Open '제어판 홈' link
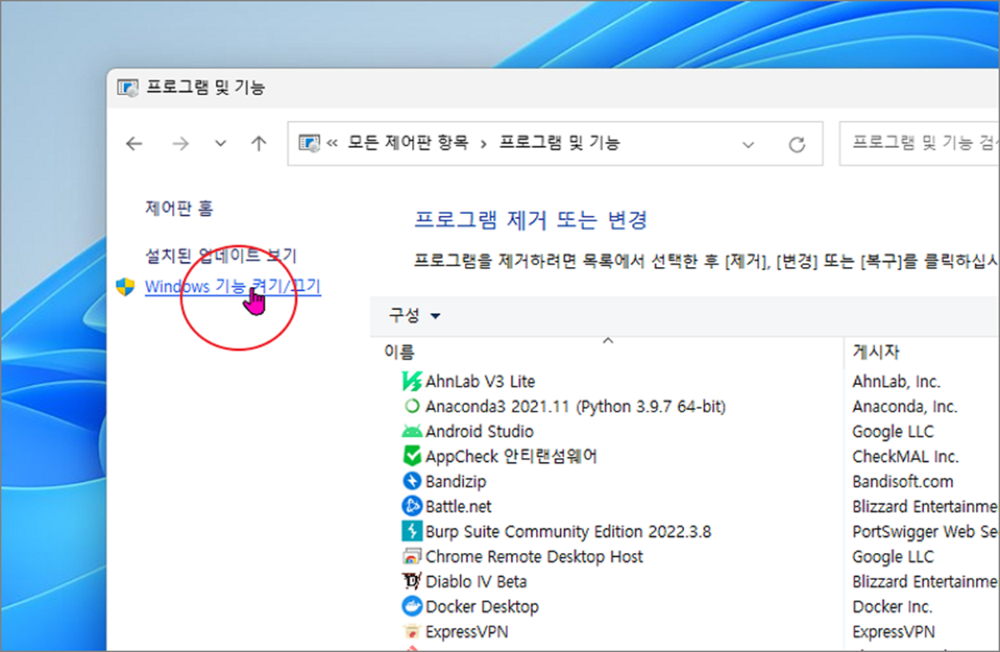This screenshot has height=652, width=1000. pyautogui.click(x=179, y=209)
